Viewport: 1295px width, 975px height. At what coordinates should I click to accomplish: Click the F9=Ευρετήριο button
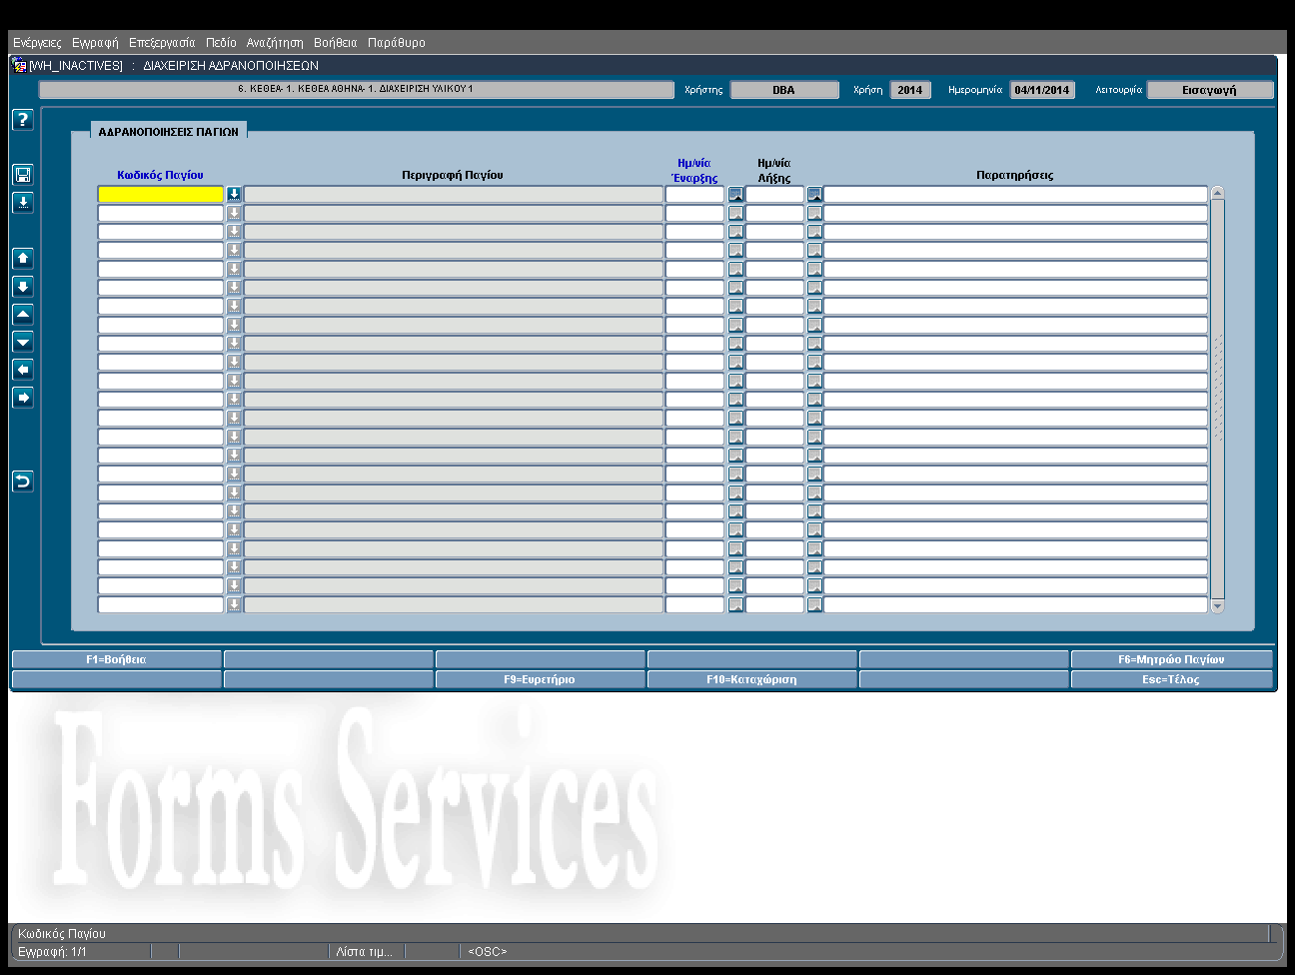(540, 679)
